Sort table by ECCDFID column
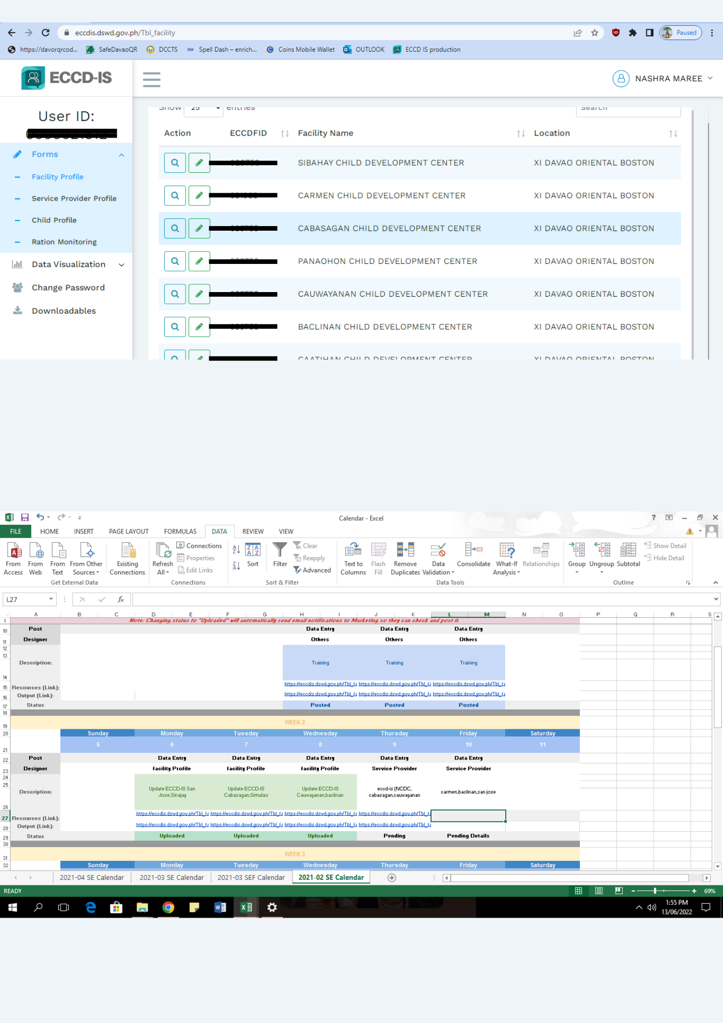Image resolution: width=723 pixels, height=1023 pixels. (285, 134)
